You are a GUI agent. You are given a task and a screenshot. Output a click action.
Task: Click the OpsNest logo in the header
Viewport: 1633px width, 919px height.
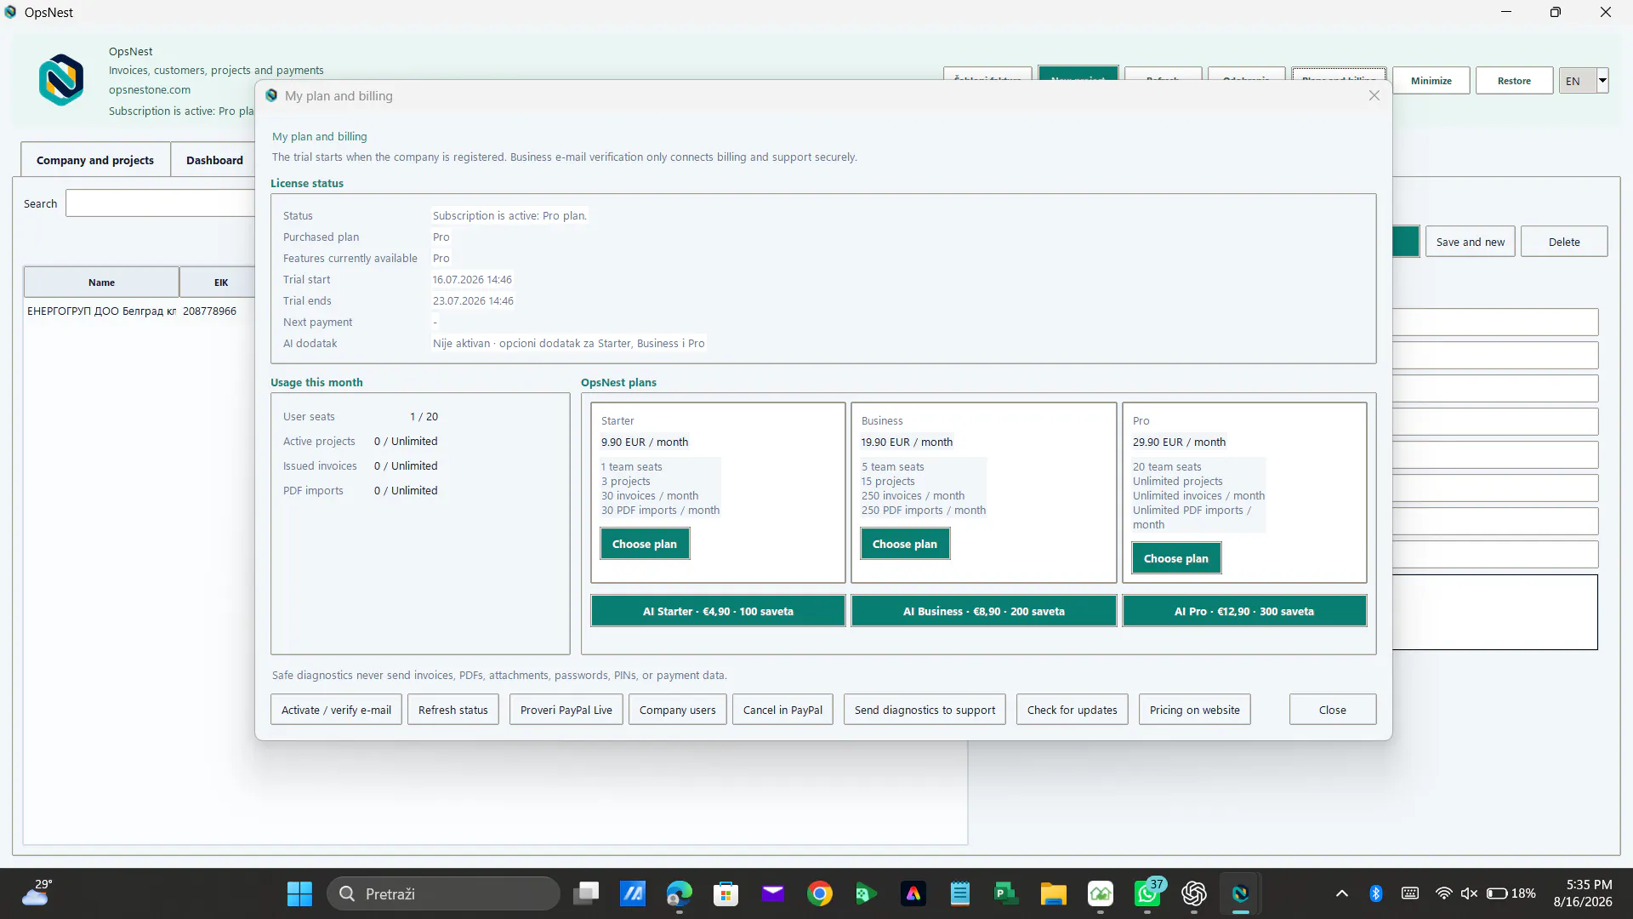(x=61, y=80)
